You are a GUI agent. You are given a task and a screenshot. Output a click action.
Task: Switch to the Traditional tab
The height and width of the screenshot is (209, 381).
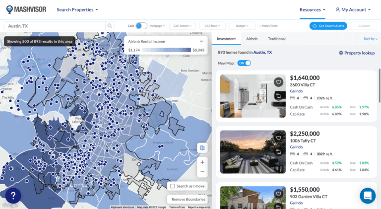(x=276, y=39)
